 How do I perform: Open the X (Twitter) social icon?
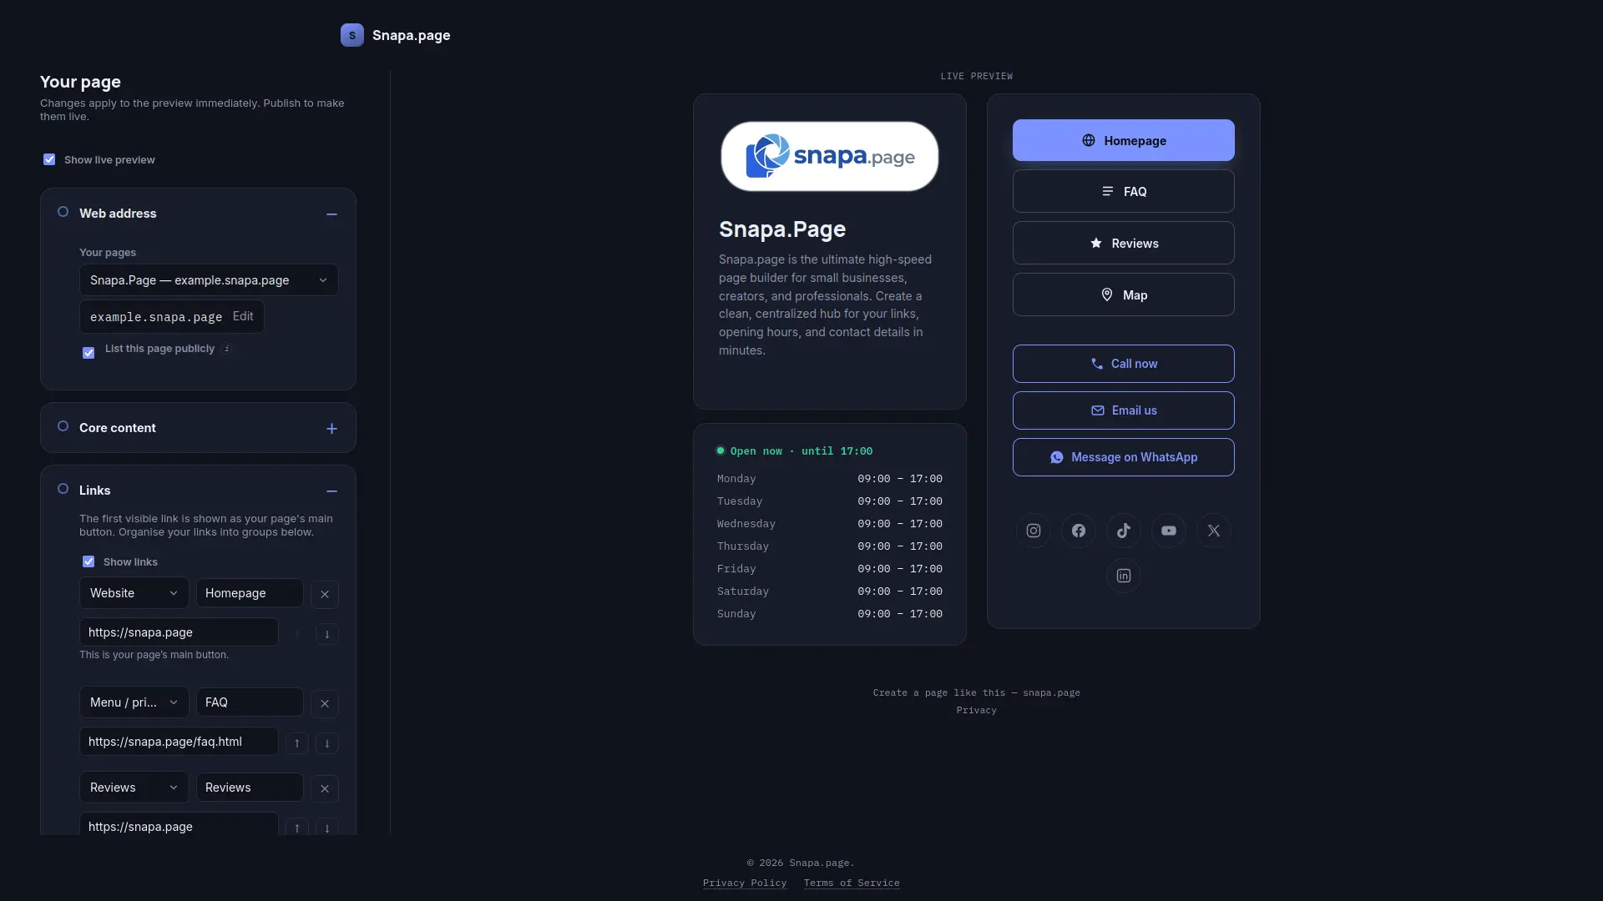tap(1214, 531)
